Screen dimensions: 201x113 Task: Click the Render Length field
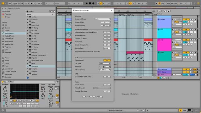pyautogui.click(x=106, y=25)
